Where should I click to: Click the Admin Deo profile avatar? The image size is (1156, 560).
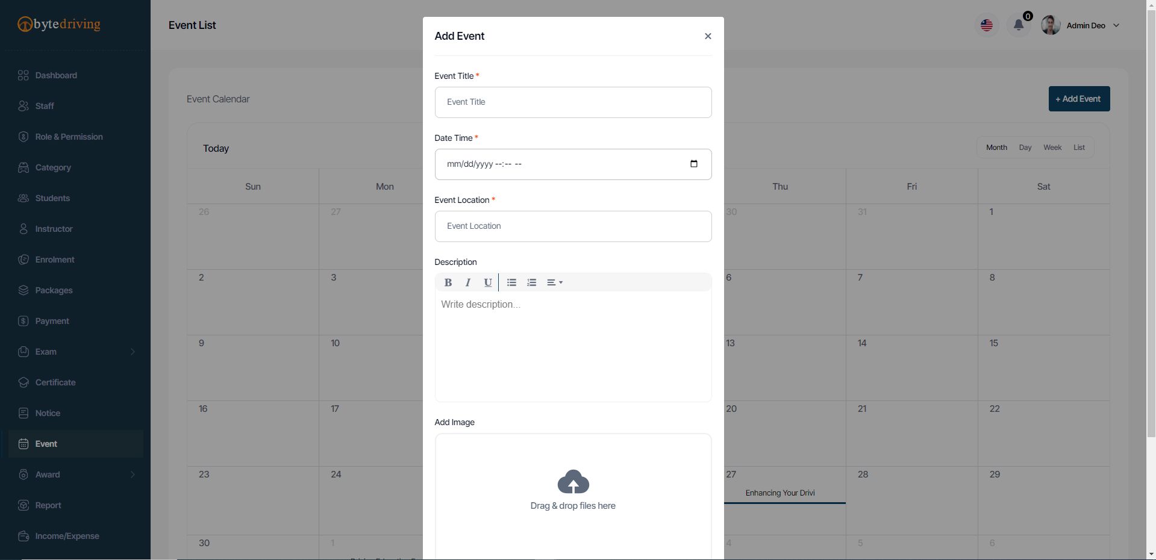(1051, 25)
